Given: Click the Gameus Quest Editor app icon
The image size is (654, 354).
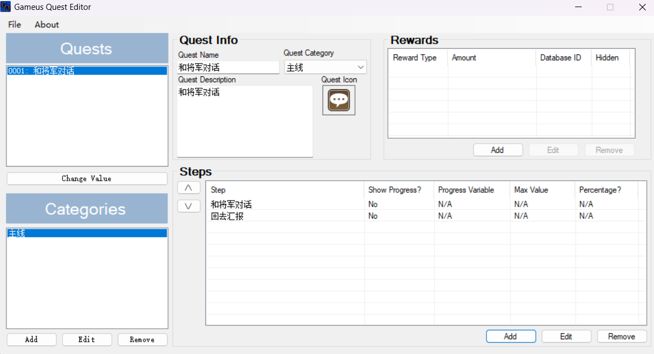Looking at the screenshot, I should pyautogui.click(x=6, y=7).
